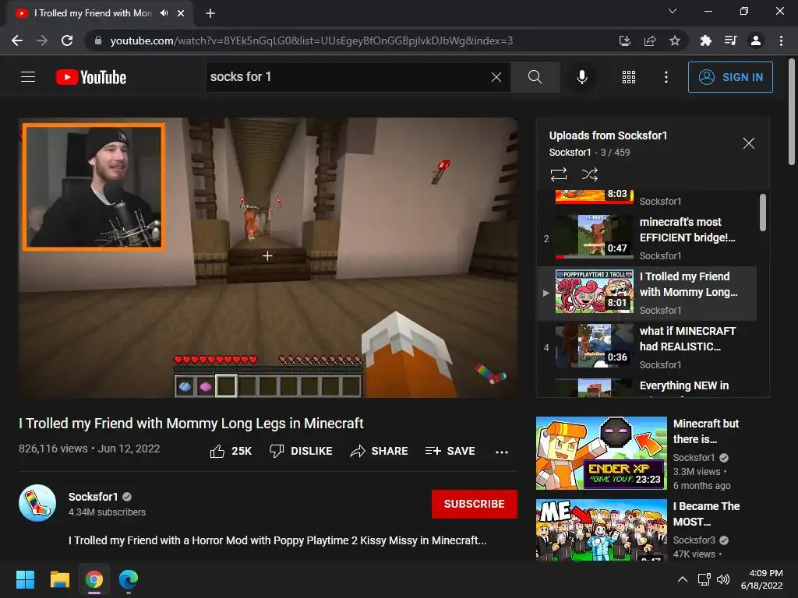
Task: Open Socksfor3 channel under recommended video
Action: (x=694, y=540)
